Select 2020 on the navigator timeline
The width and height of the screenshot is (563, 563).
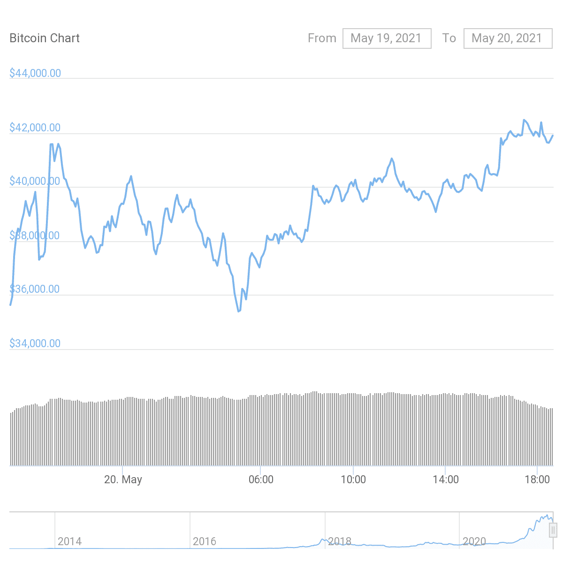(474, 541)
